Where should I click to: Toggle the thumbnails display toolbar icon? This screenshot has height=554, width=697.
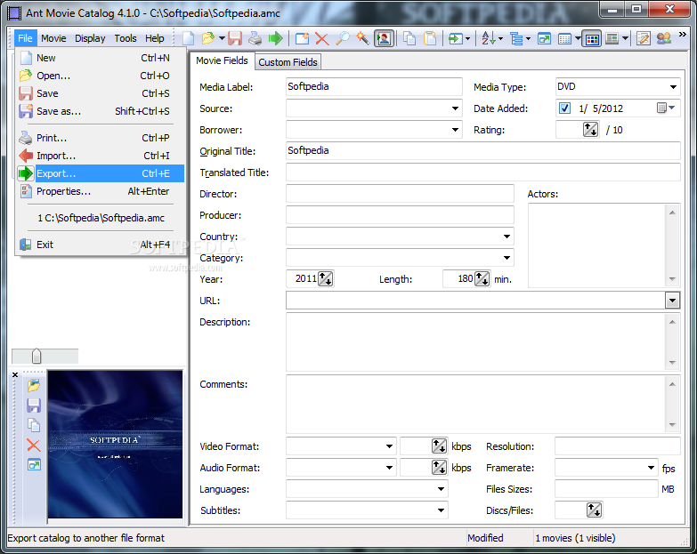pos(592,38)
